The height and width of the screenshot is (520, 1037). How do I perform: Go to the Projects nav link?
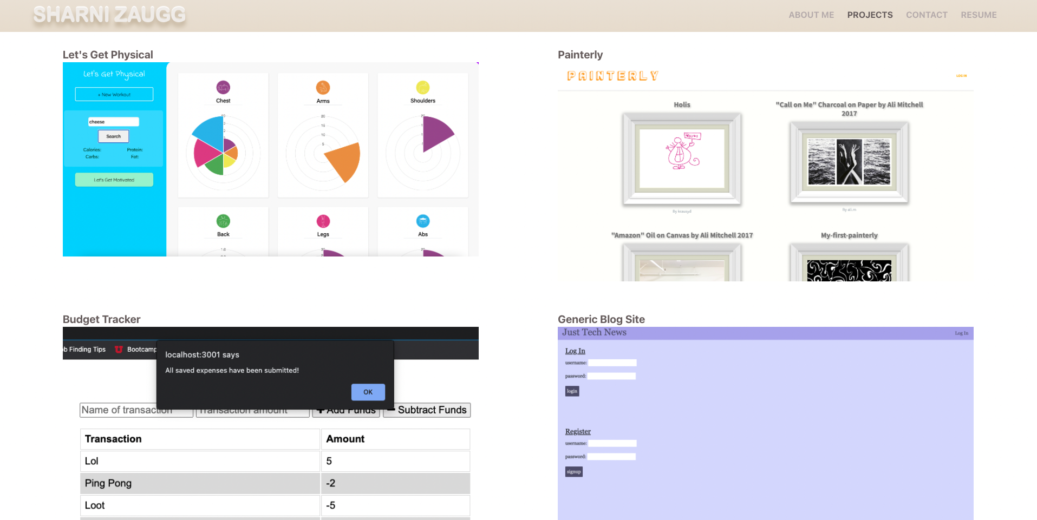pos(870,15)
